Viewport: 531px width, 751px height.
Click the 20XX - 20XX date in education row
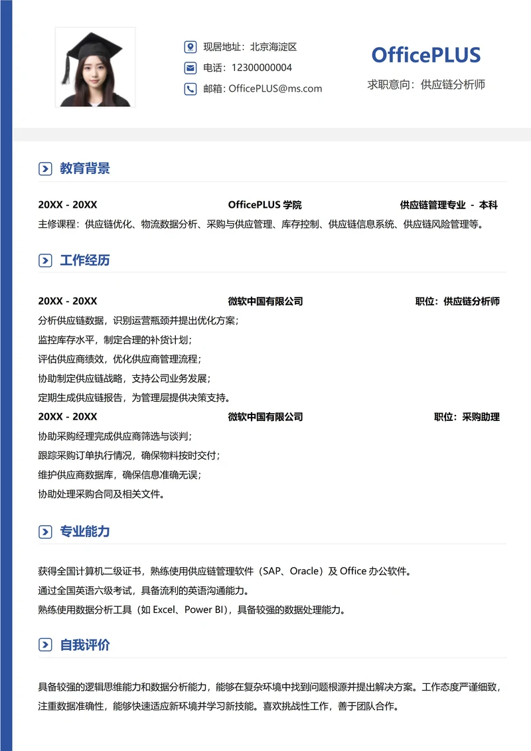(x=68, y=205)
